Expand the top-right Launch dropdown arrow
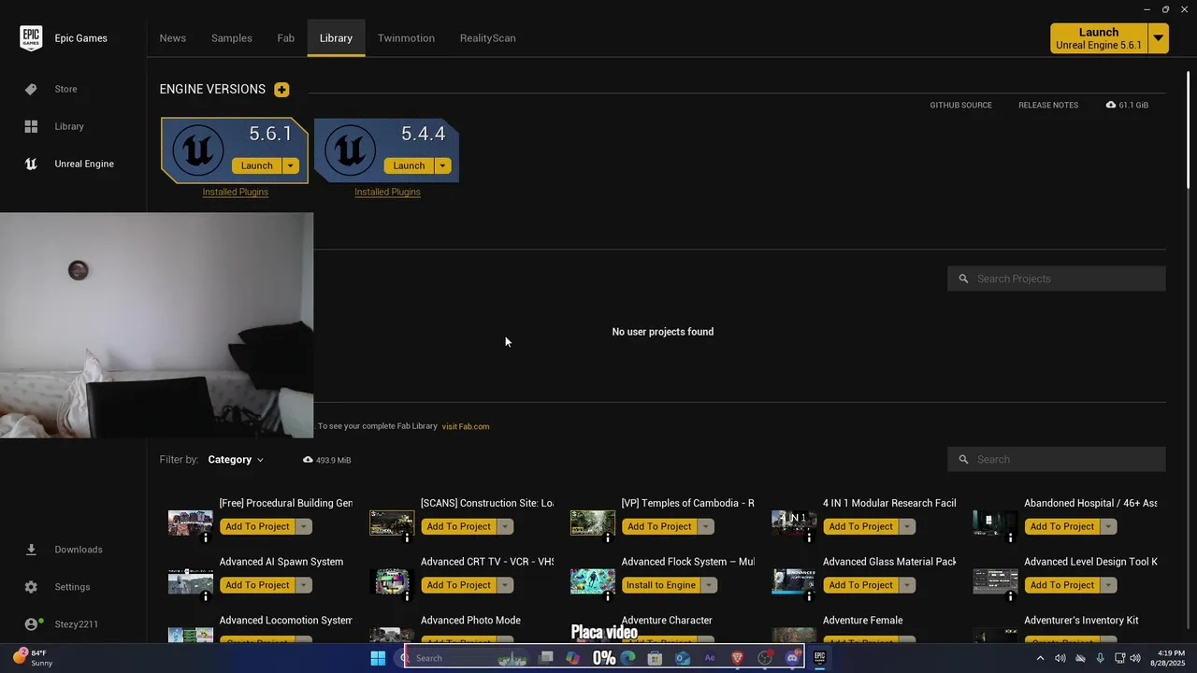The width and height of the screenshot is (1197, 673). click(x=1159, y=38)
